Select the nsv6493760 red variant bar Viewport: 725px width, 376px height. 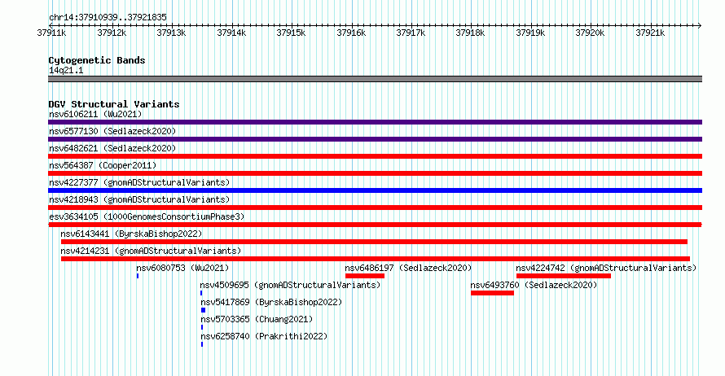492,293
